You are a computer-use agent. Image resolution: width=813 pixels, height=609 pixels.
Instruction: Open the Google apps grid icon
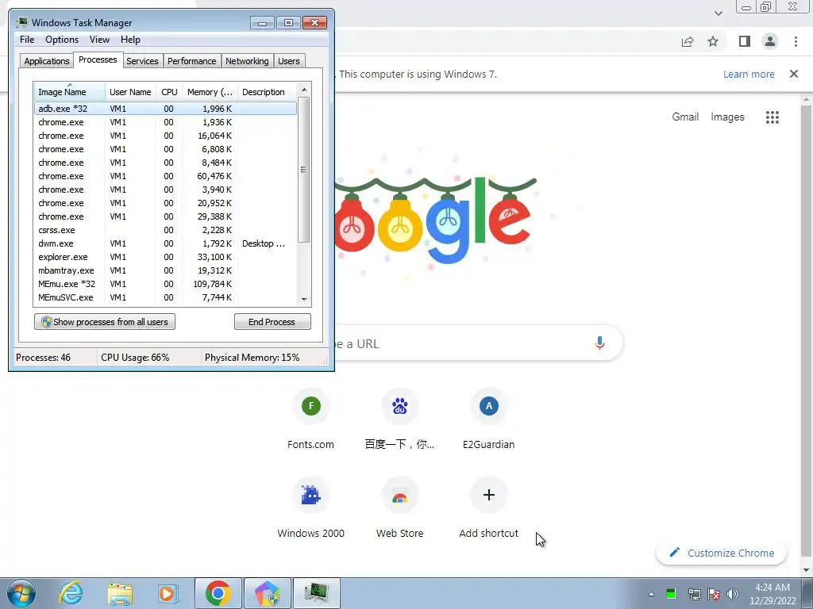point(773,117)
